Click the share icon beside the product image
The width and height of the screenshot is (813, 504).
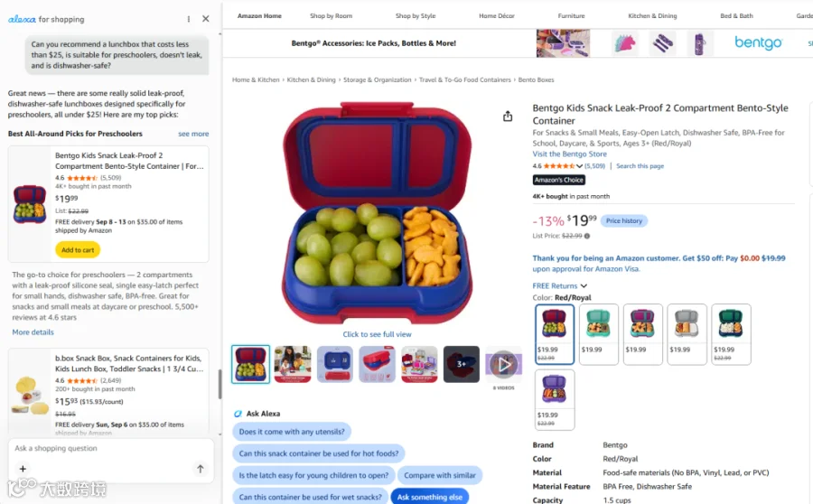508,117
